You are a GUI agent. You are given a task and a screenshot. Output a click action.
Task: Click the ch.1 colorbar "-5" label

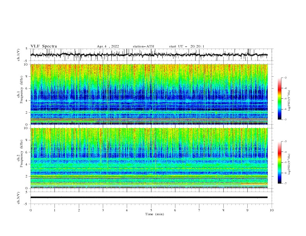pyautogui.click(x=285, y=99)
